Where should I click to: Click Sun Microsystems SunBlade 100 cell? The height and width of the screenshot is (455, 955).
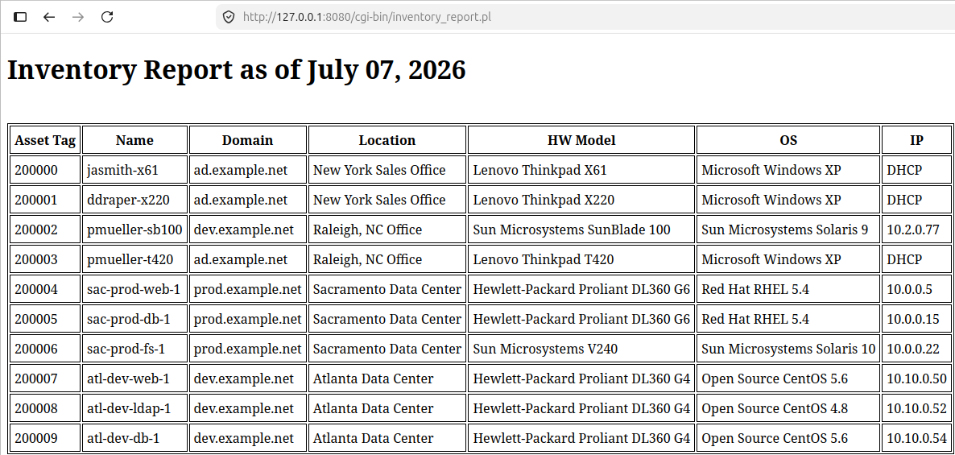pyautogui.click(x=581, y=230)
